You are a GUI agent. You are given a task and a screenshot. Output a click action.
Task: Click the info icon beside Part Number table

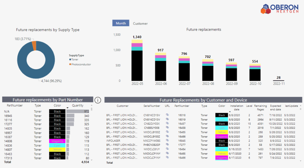point(98,100)
